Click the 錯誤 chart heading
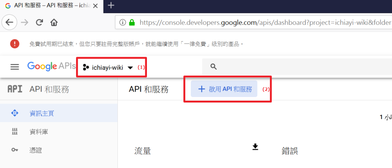The height and width of the screenshot is (168, 392). coord(290,151)
